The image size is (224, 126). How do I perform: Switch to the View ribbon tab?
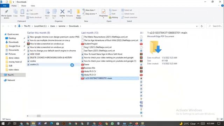33,6
